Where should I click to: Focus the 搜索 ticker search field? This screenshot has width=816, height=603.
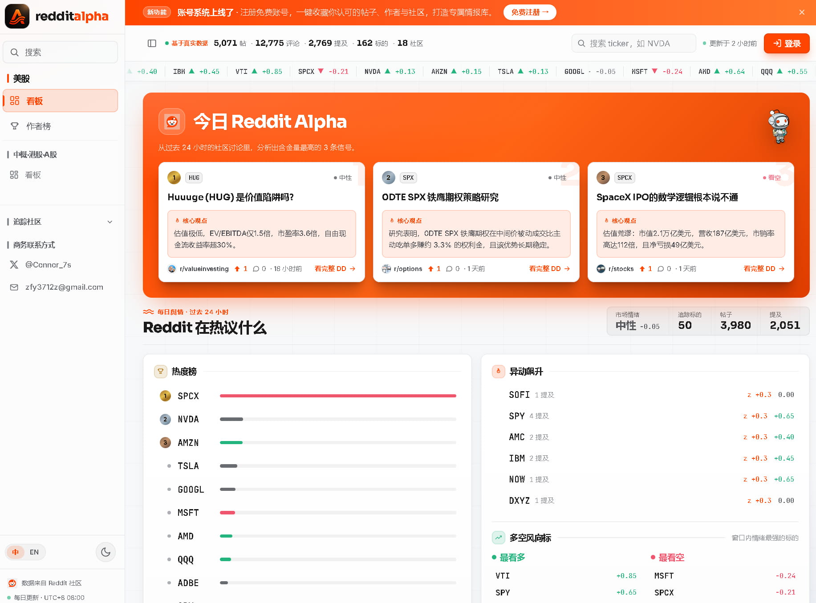[x=633, y=44]
